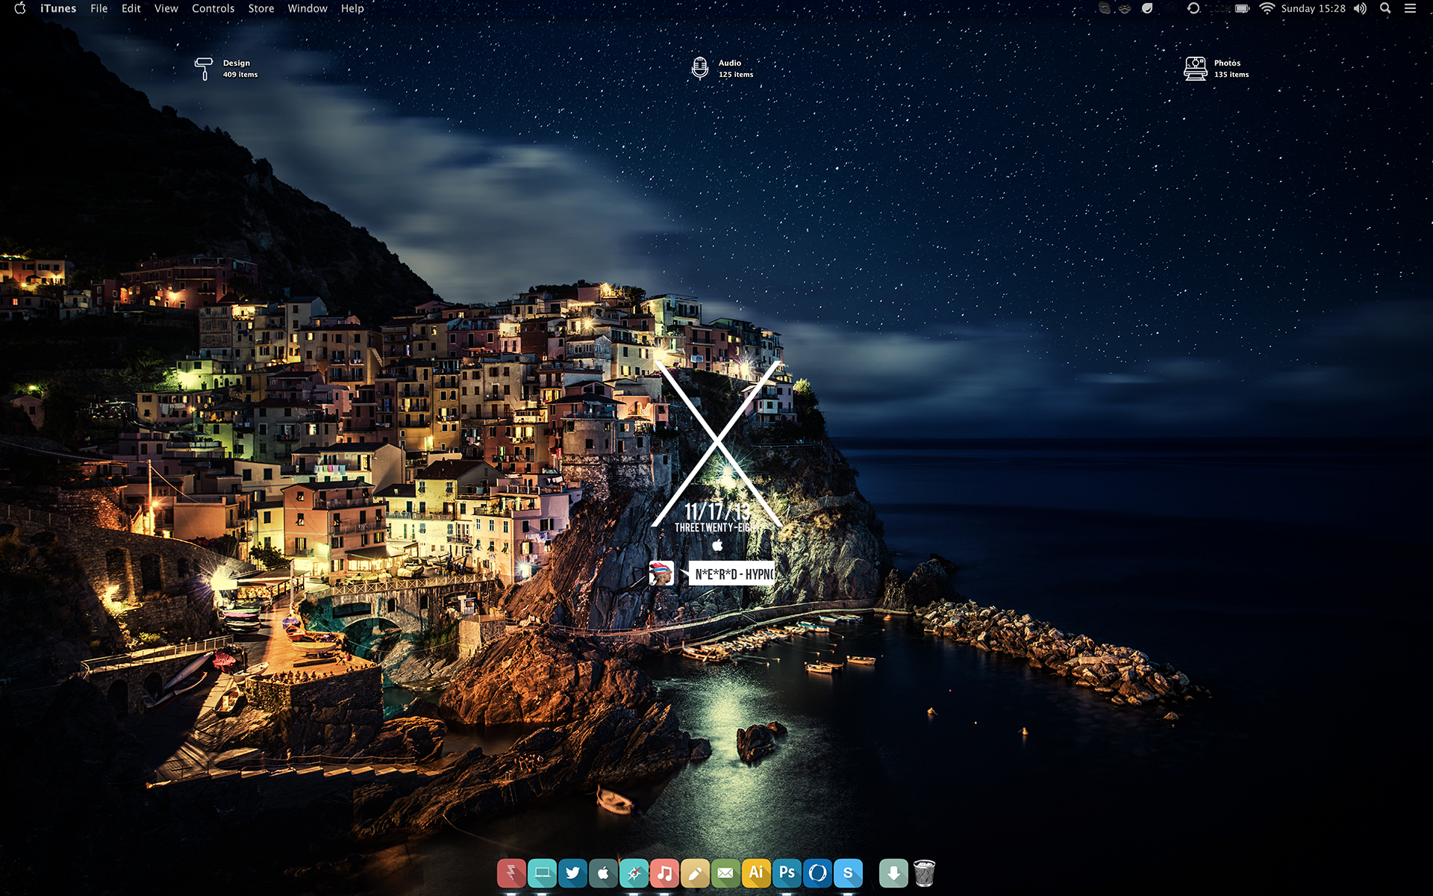Open Notification Center list icon
Image resolution: width=1433 pixels, height=896 pixels.
1410,8
